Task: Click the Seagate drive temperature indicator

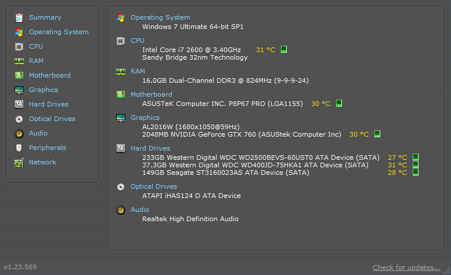Action: 416,172
